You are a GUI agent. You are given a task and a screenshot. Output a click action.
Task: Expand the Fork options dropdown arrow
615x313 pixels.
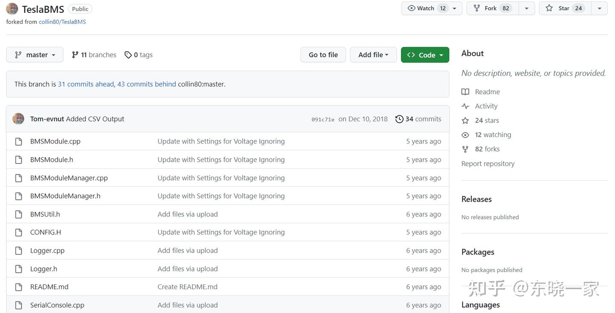click(527, 8)
